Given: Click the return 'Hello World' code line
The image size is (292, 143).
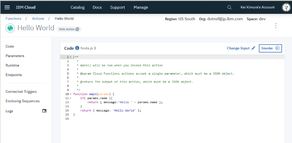Looking at the screenshot, I should tap(111, 110).
